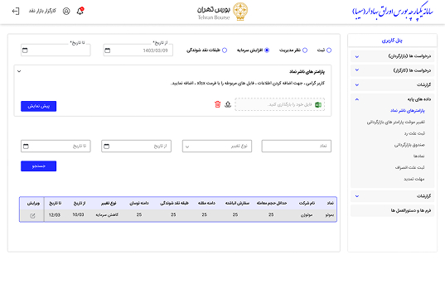
Task: Click the top تا تاریخ* date input
Action: (x=56, y=50)
